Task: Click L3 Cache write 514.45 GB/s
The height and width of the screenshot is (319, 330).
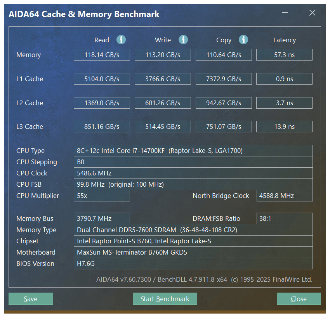Action: pos(163,127)
